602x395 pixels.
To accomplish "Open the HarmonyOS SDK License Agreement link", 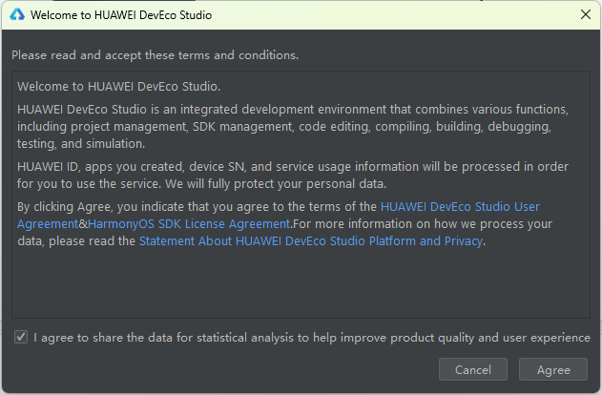I will tap(189, 224).
